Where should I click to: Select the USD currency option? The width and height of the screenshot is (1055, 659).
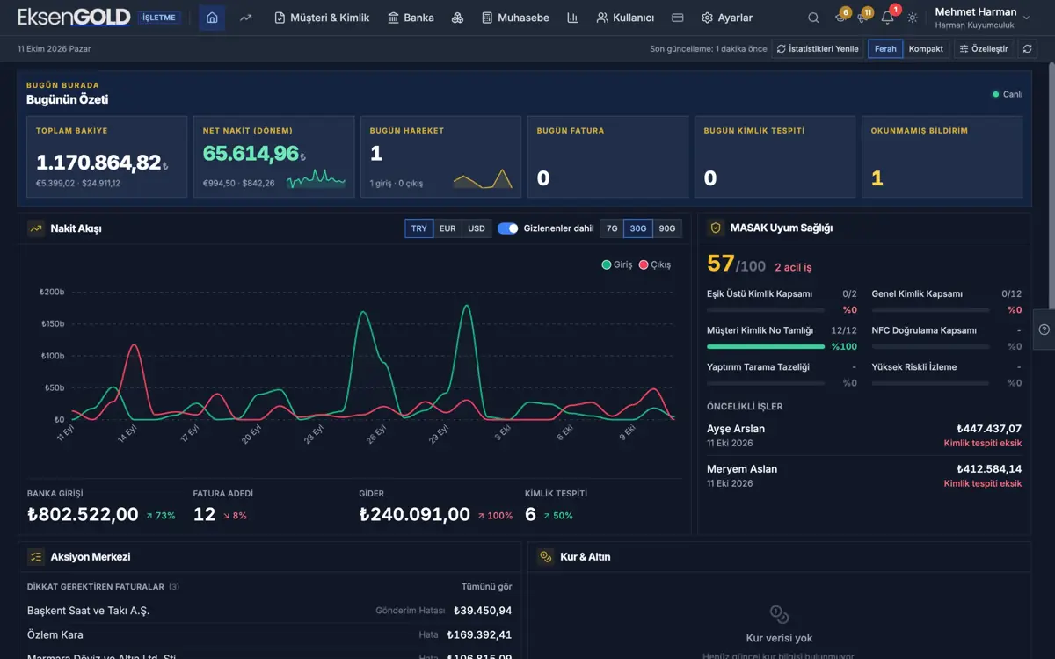[x=477, y=228]
